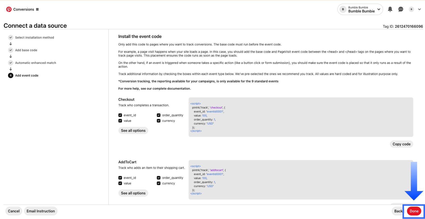
Task: Uncheck event_id under Checkout
Action: tap(120, 115)
